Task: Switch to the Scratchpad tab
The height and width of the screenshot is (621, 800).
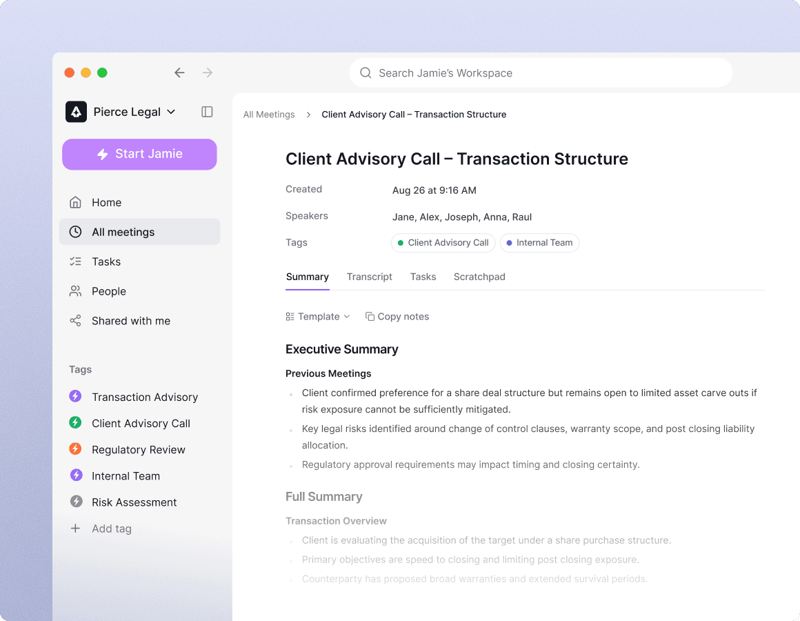Action: coord(479,277)
